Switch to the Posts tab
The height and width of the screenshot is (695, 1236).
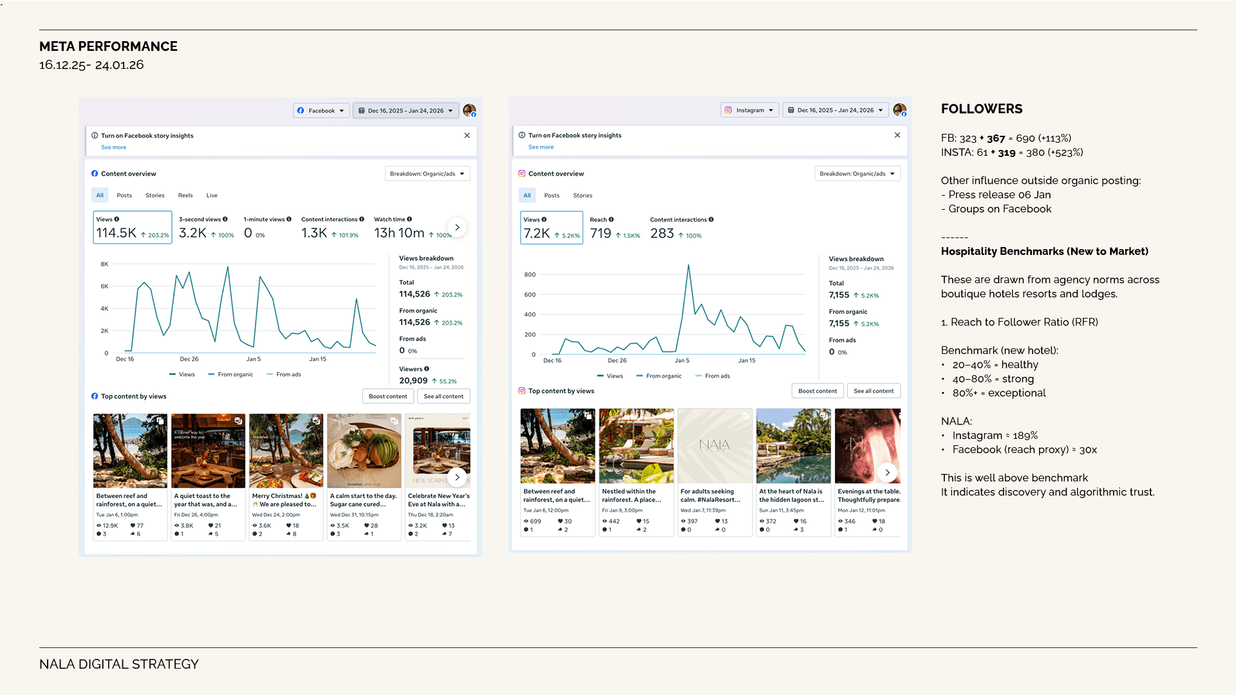pyautogui.click(x=124, y=195)
